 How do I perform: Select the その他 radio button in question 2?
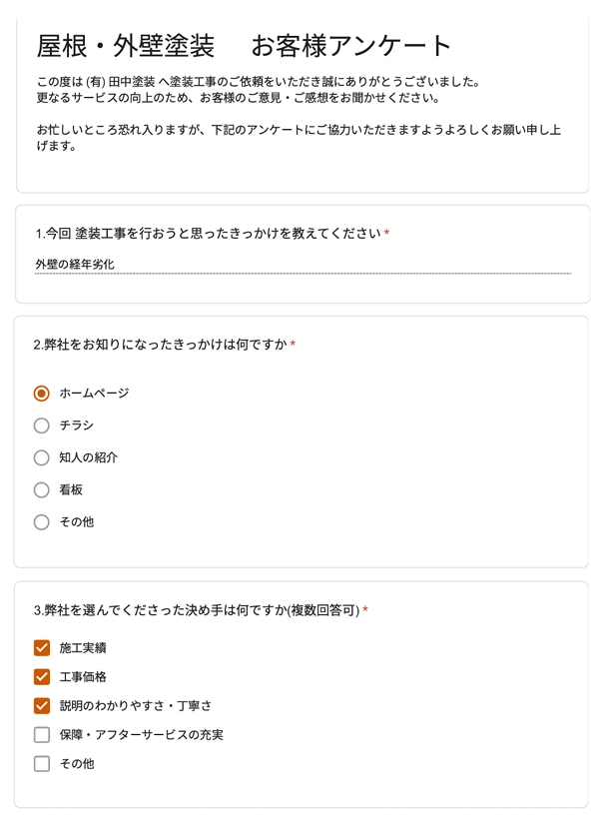pos(42,521)
